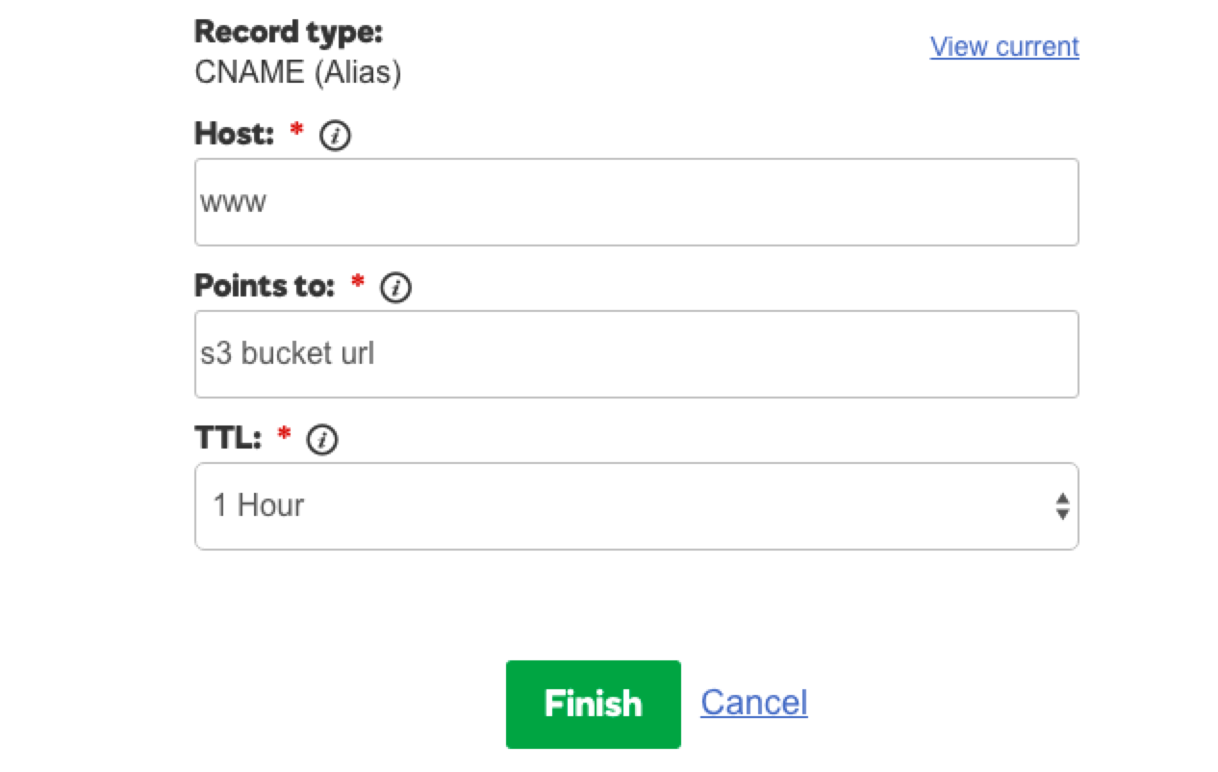The image size is (1218, 772).
Task: Click the TTL label text
Action: pyautogui.click(x=229, y=438)
